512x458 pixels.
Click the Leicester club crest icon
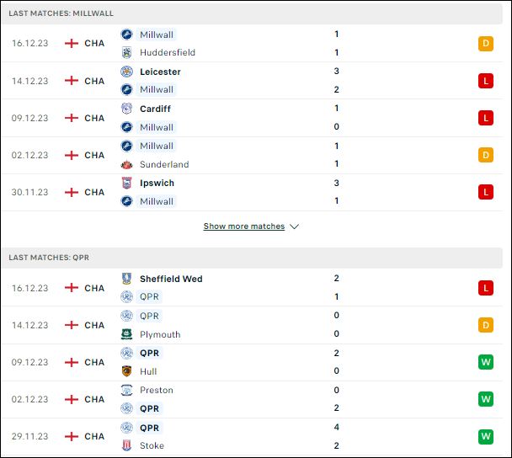(x=126, y=72)
